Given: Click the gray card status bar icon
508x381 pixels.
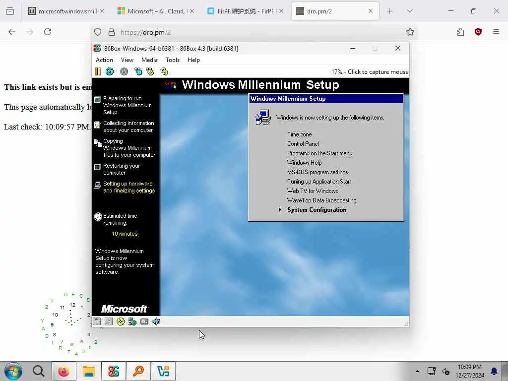Looking at the screenshot, I should [144, 321].
